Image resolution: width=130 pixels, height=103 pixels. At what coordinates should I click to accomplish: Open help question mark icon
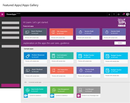114,14
